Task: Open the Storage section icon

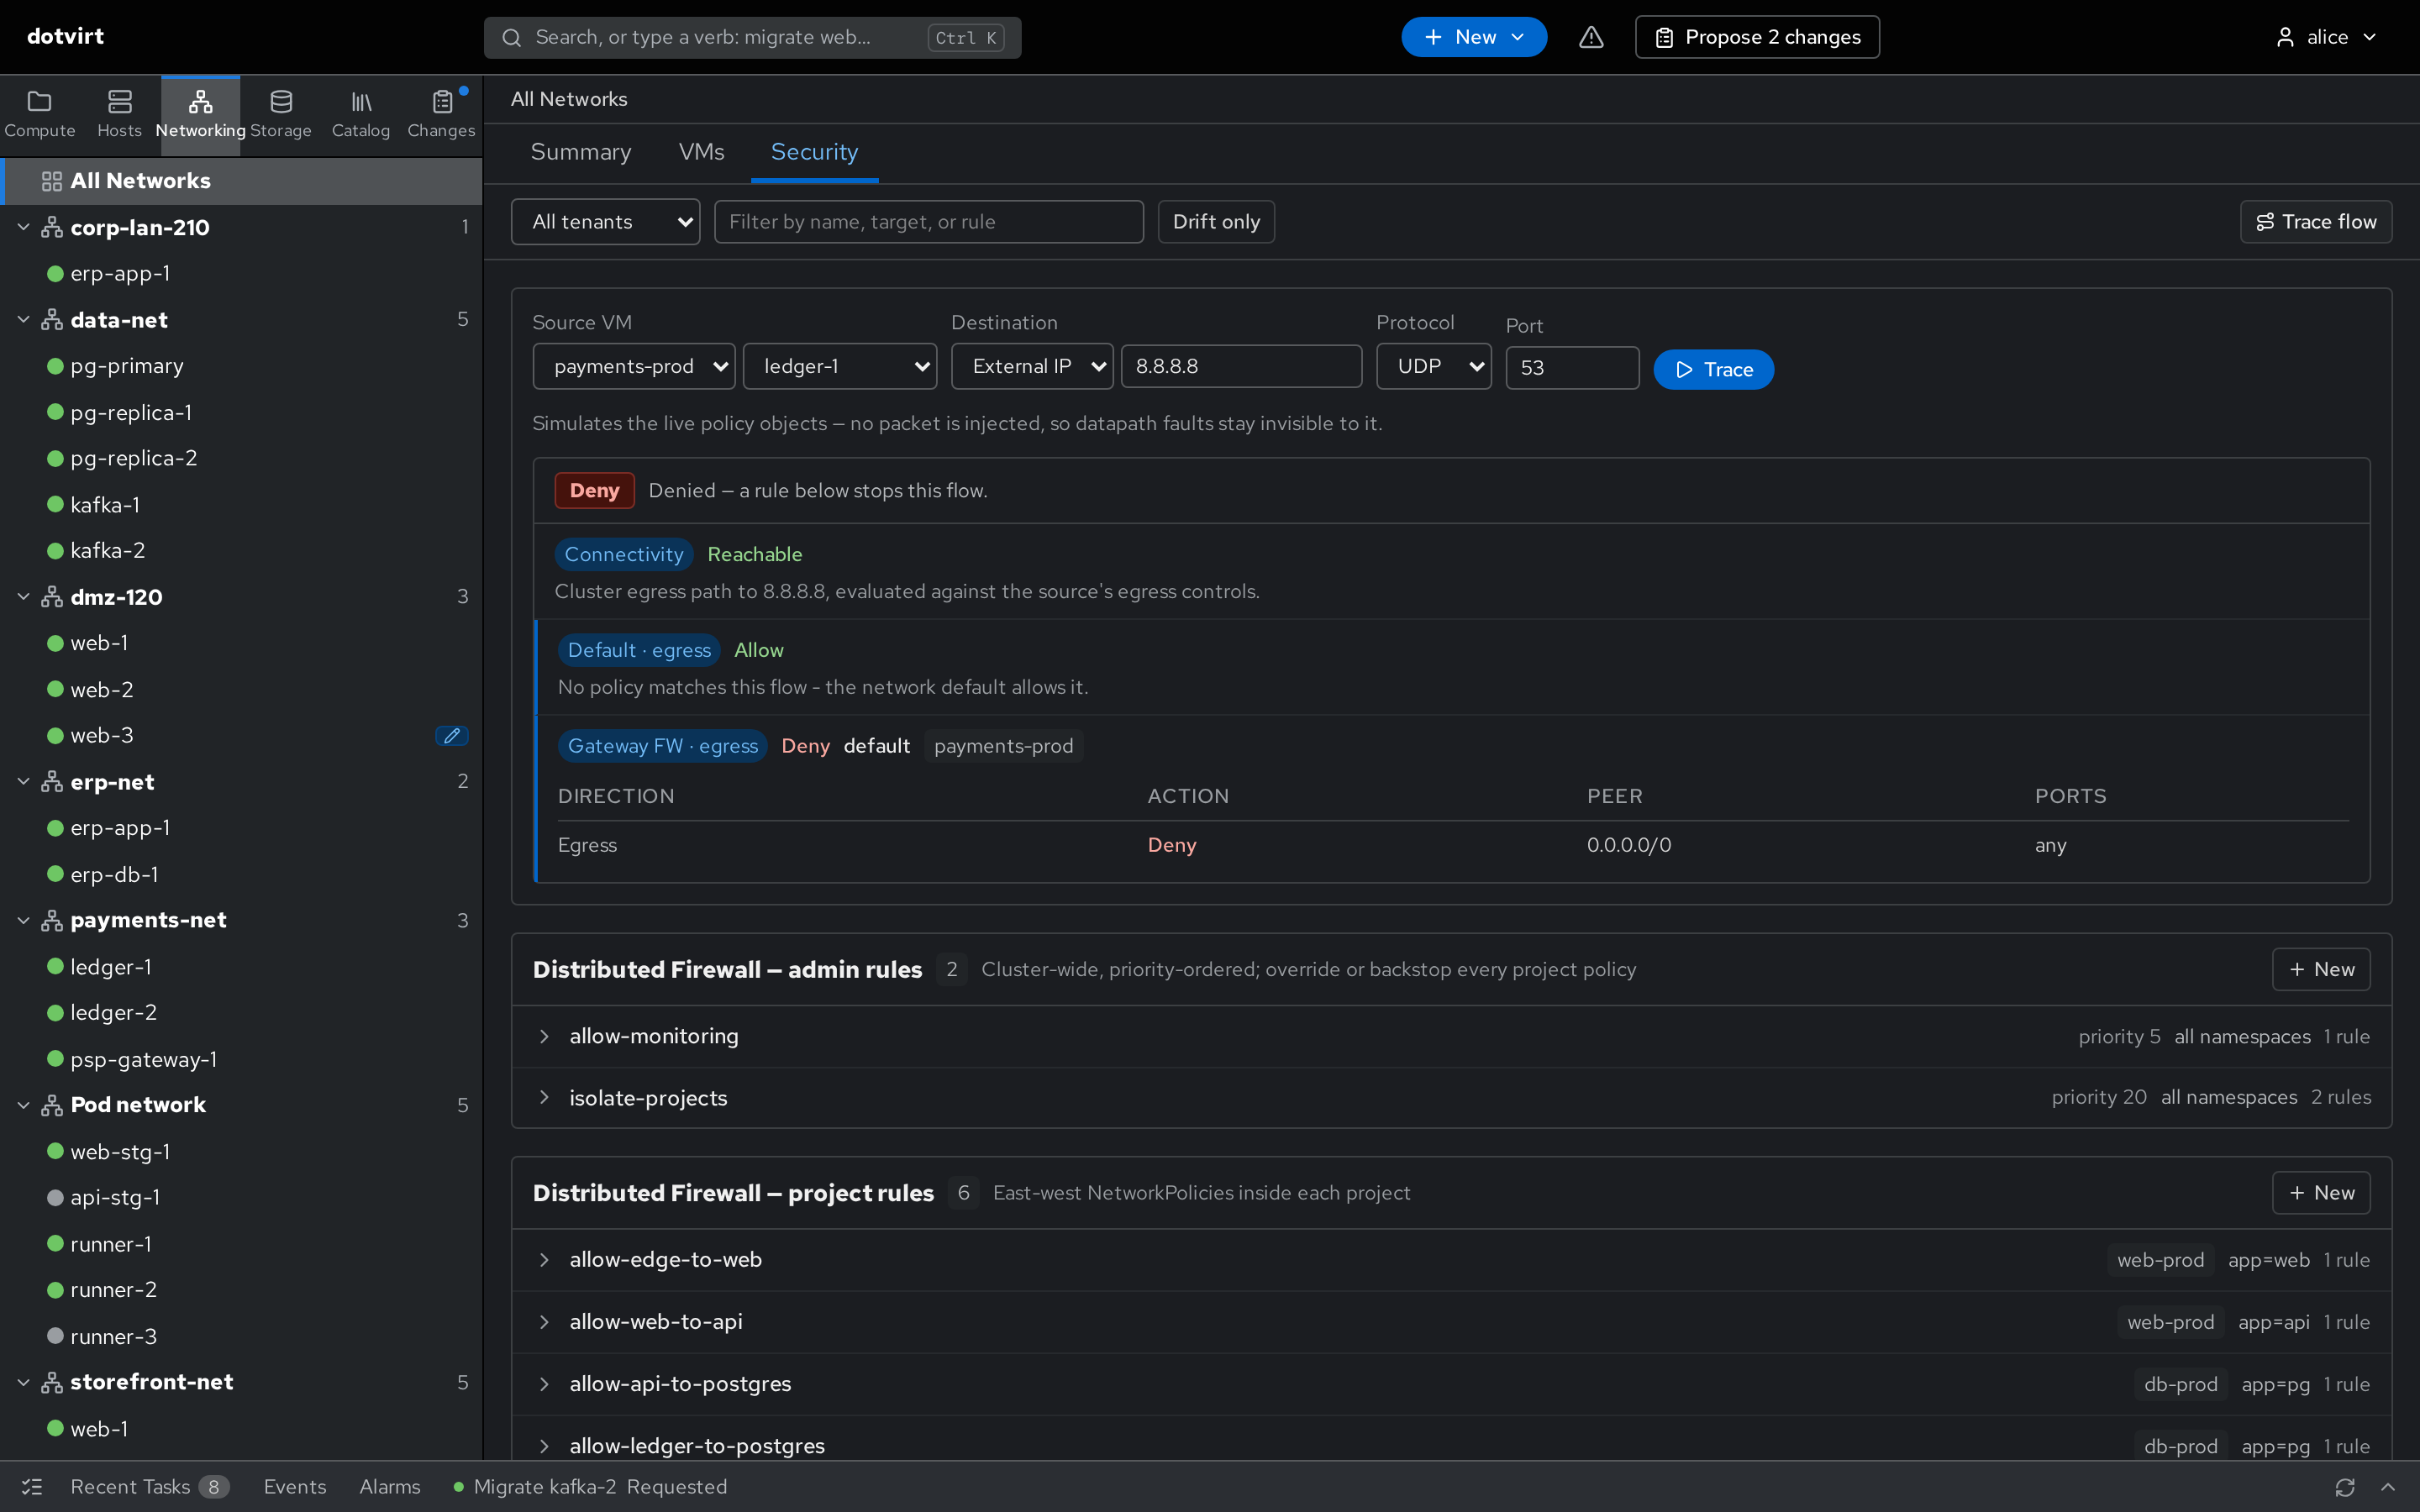Action: pos(281,102)
